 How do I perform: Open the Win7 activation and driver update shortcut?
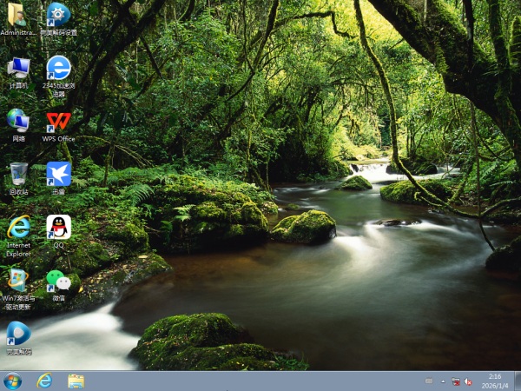coord(17,281)
